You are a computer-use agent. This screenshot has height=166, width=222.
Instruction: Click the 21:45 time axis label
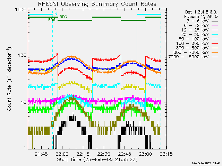41,154
